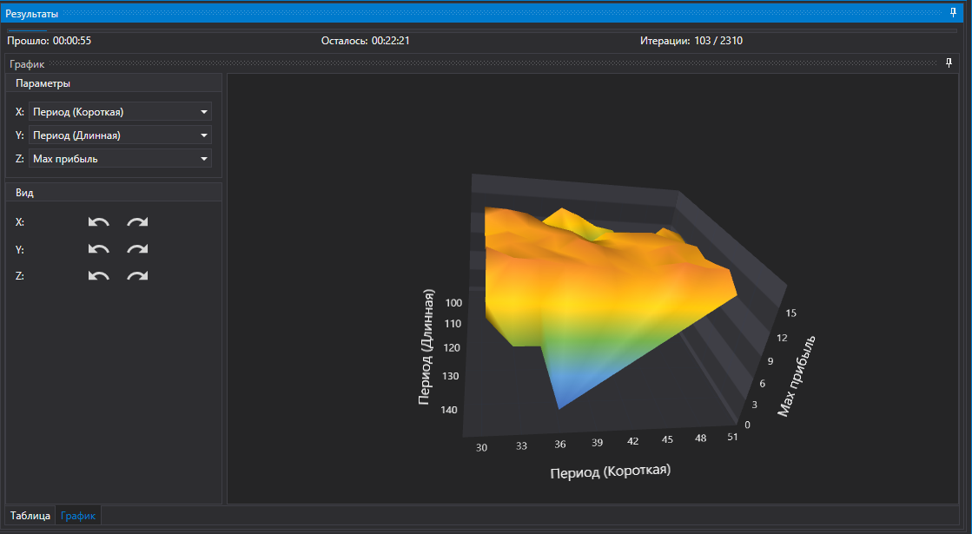The width and height of the screenshot is (972, 534).
Task: Rotate Y view counter-clockwise arrow
Action: click(x=98, y=249)
